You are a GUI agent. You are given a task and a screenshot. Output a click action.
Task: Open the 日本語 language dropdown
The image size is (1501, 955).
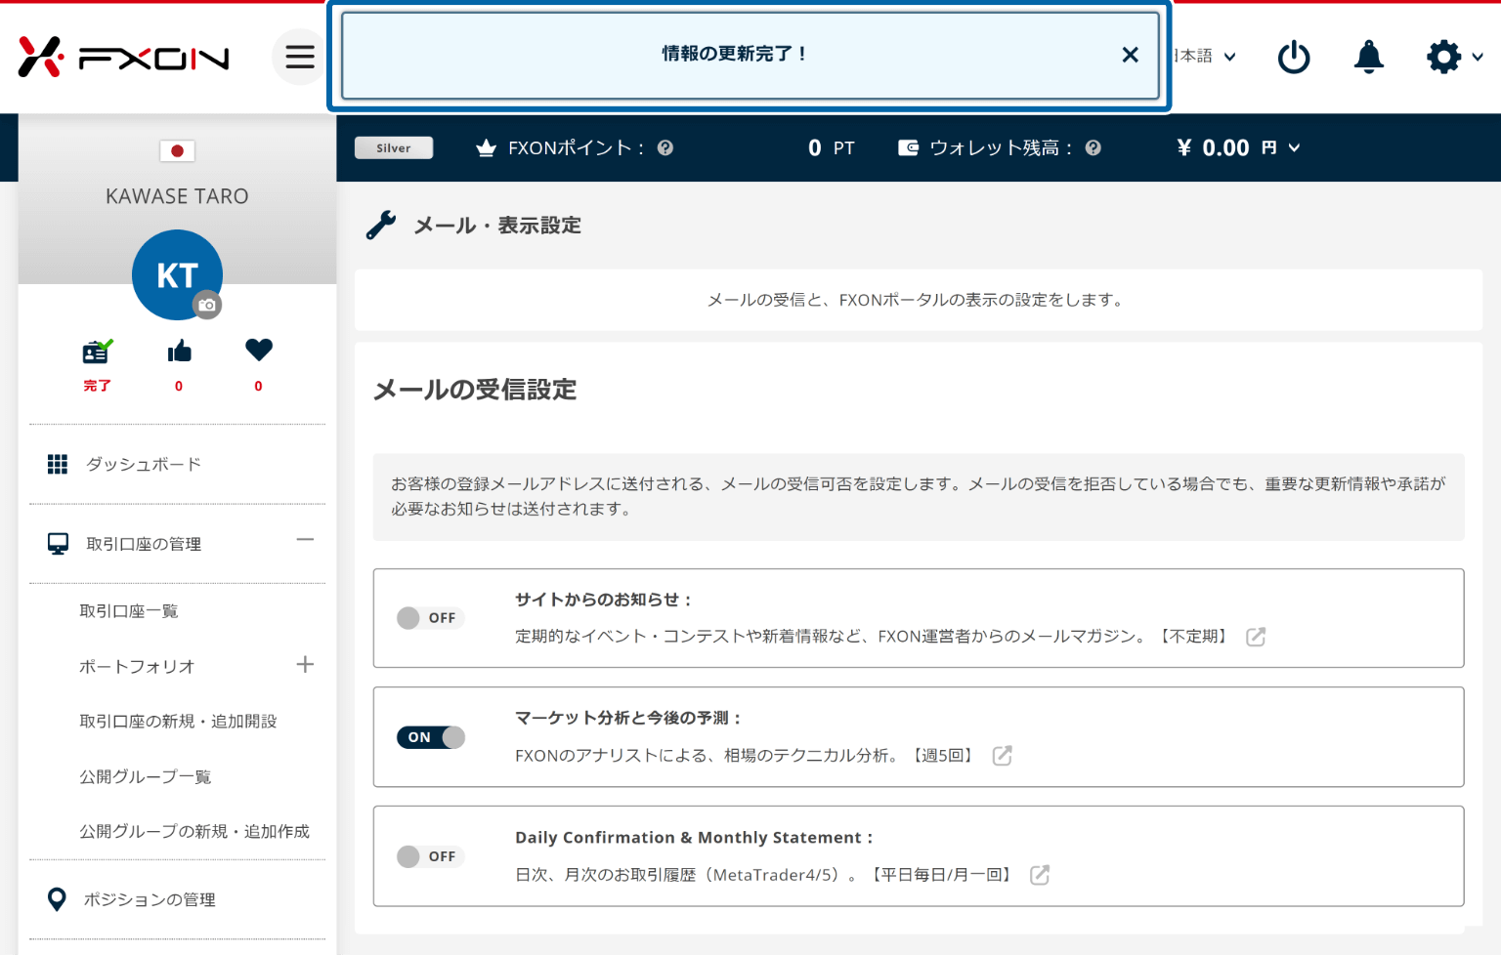click(1205, 57)
